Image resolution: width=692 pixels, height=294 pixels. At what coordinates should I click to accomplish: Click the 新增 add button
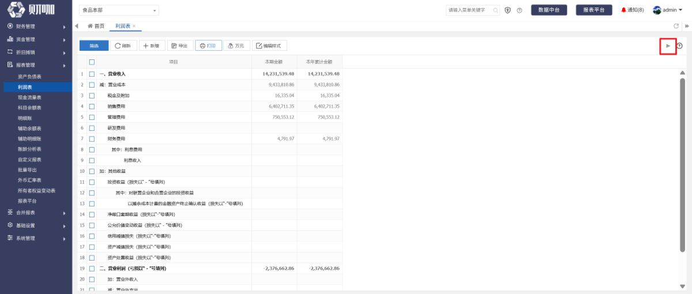(x=152, y=46)
